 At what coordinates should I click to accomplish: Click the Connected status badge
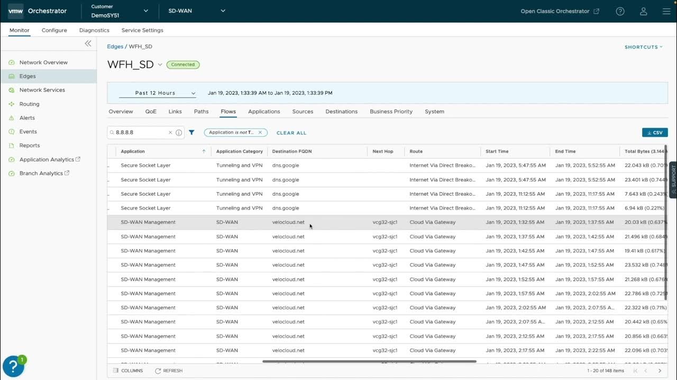183,64
